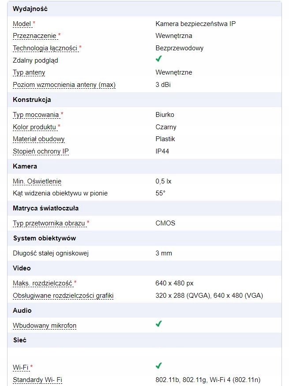Open the Kolor produktu label
Viewport: 289px width, 386px height.
35,127
